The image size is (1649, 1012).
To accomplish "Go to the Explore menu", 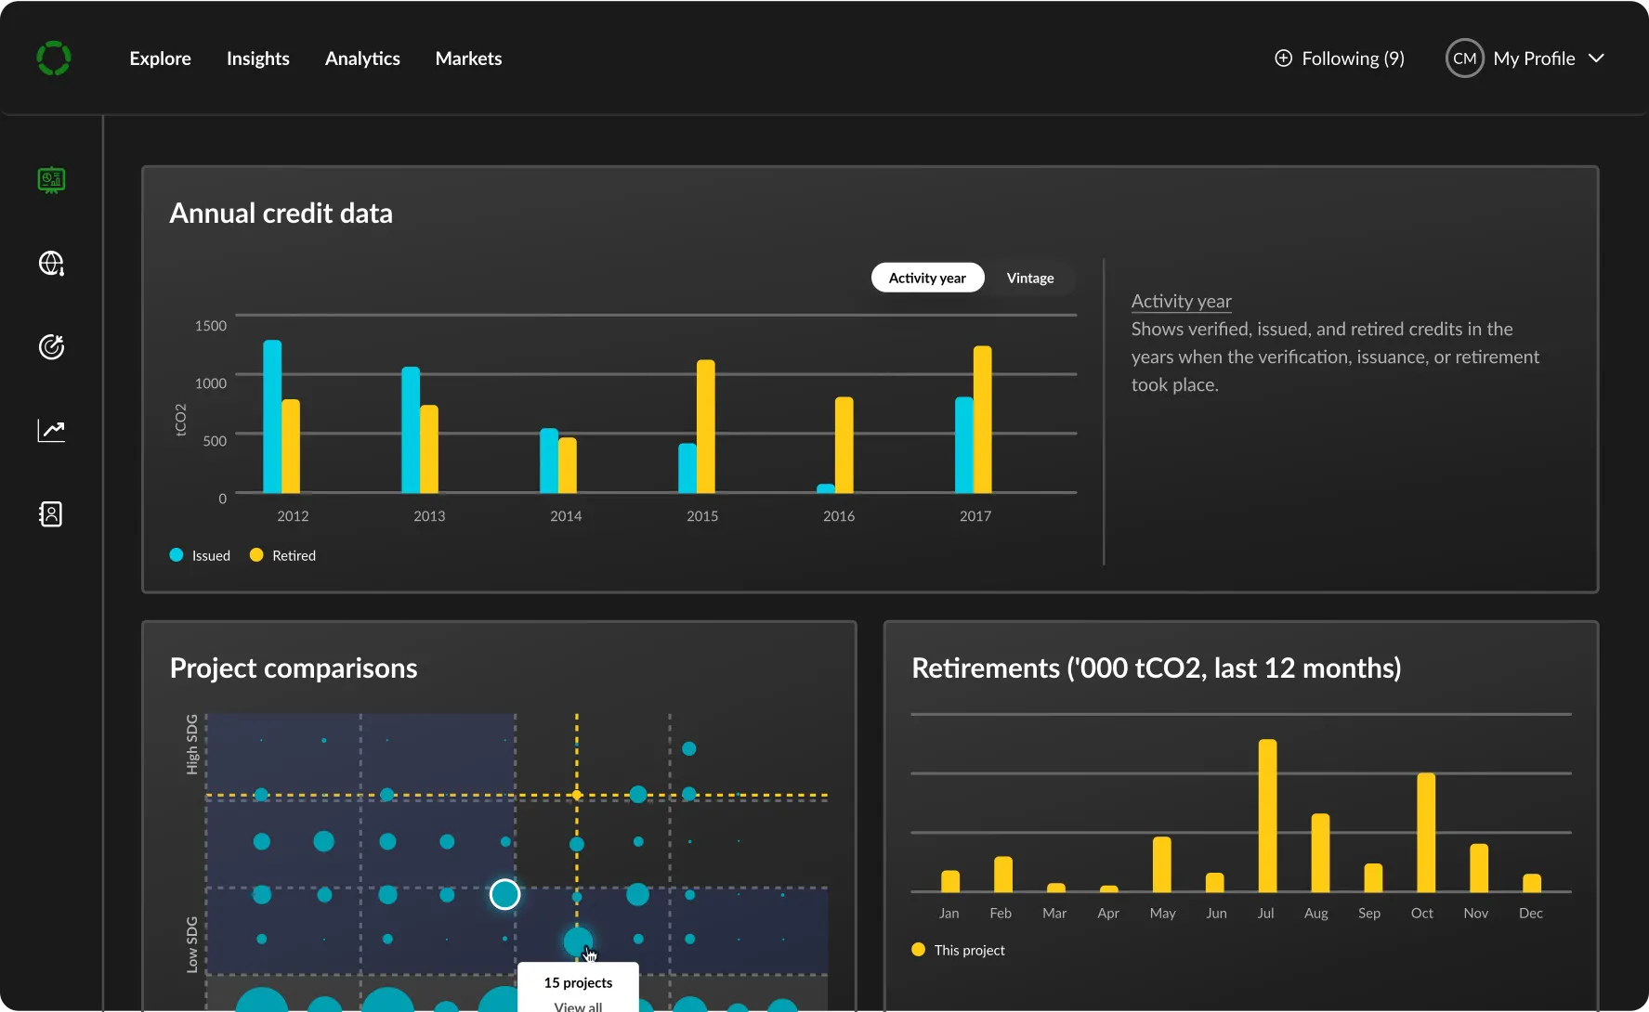I will pyautogui.click(x=160, y=58).
